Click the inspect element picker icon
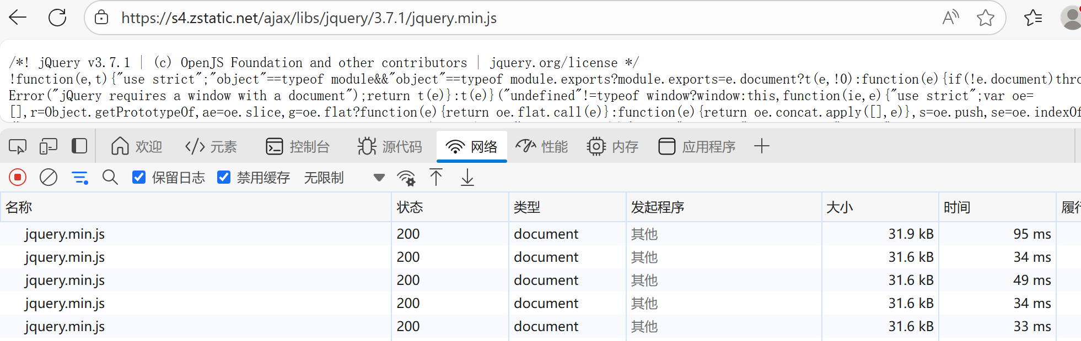The height and width of the screenshot is (341, 1081). coord(18,146)
